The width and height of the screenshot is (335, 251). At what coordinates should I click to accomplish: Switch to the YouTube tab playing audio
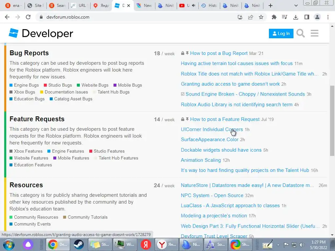click(x=187, y=6)
